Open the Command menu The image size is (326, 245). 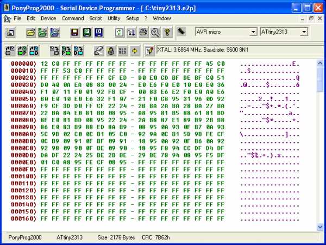point(72,18)
